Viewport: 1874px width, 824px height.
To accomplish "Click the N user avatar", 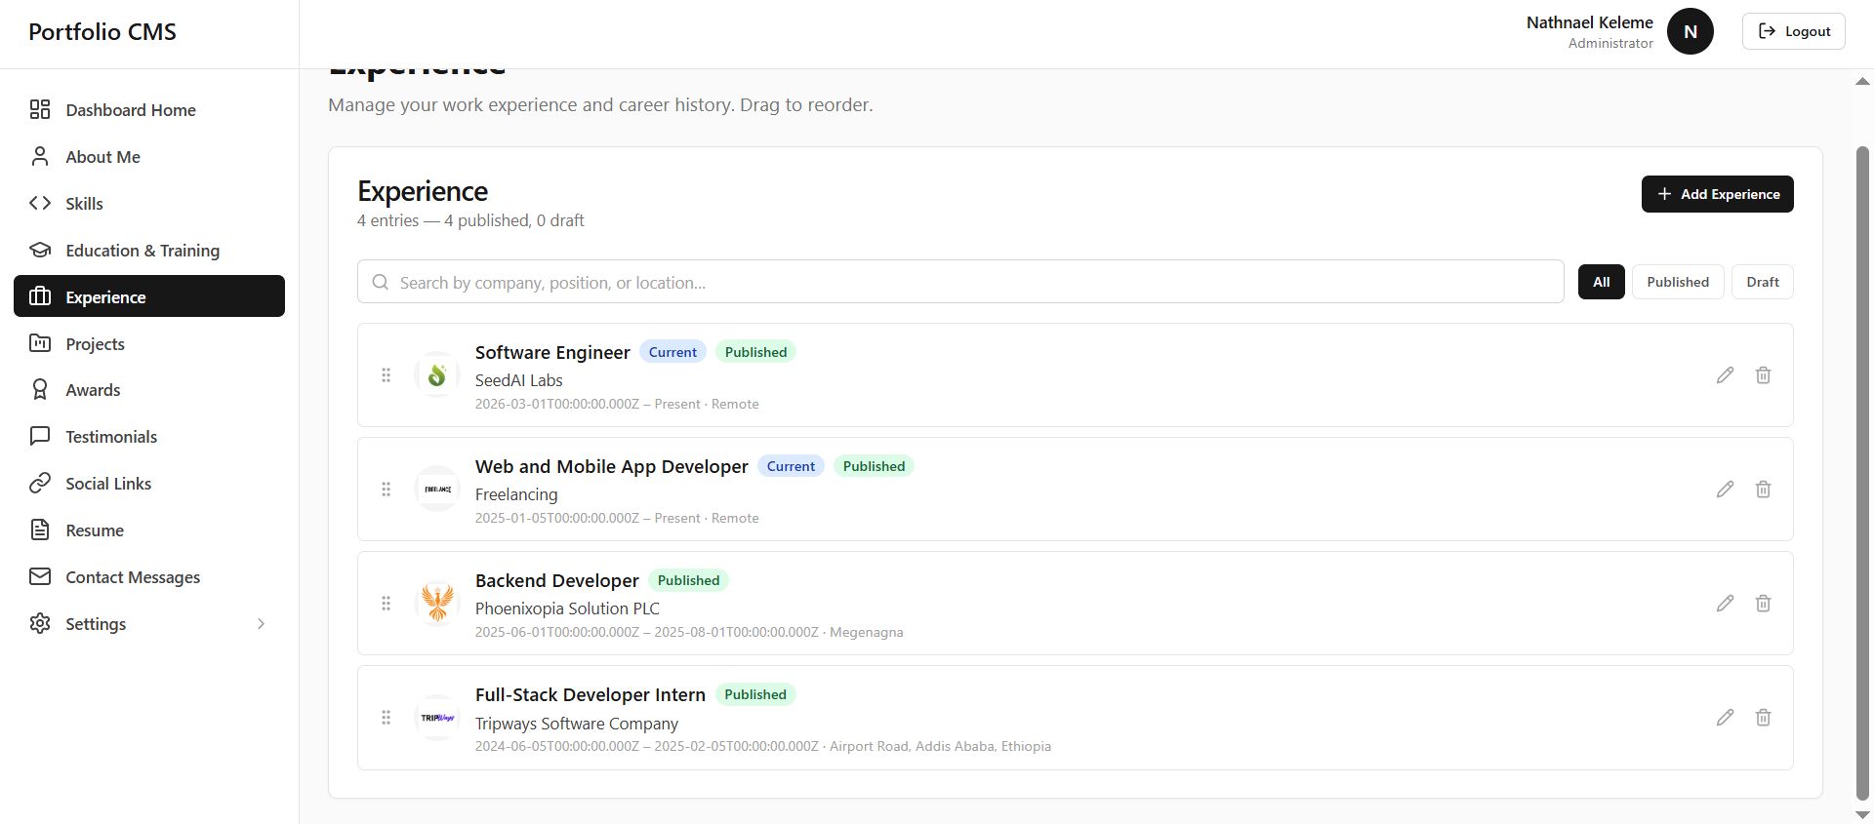I will click(1691, 31).
